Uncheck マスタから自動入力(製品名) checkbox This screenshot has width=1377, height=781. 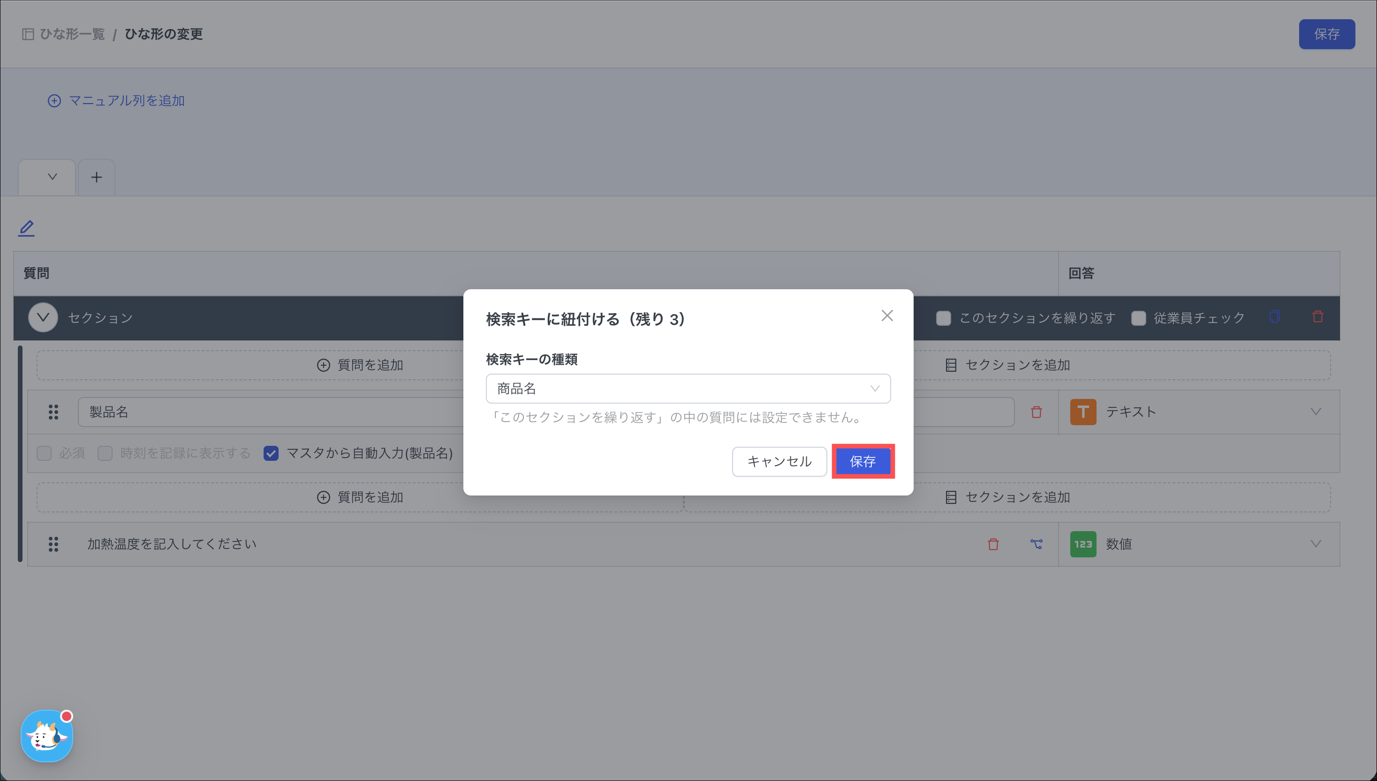(x=271, y=453)
